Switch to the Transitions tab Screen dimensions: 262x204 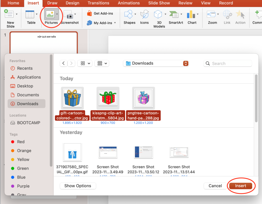[99, 3]
